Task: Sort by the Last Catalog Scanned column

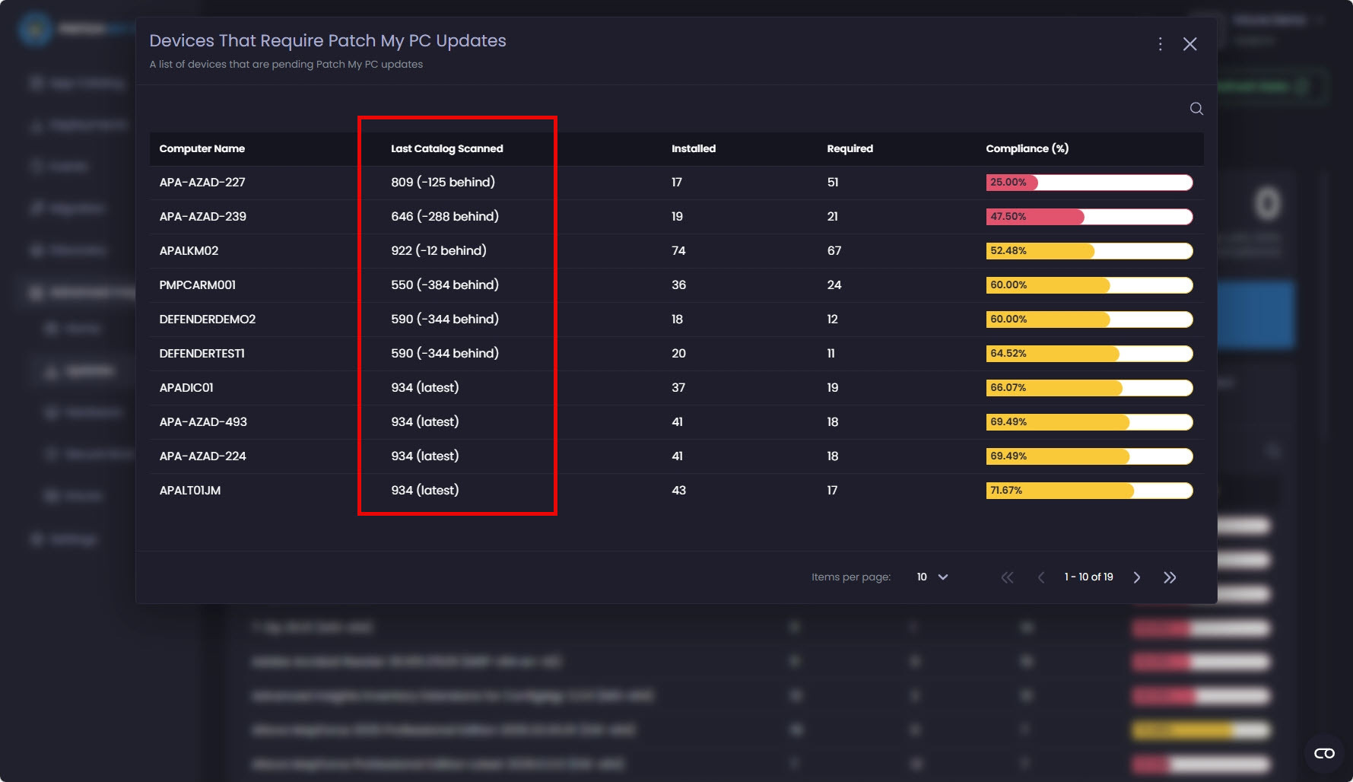Action: point(446,148)
